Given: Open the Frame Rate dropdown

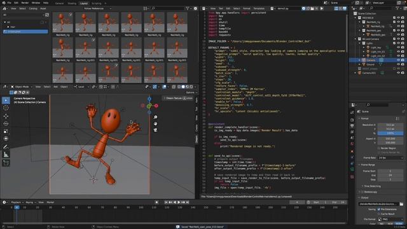Looking at the screenshot, I should pyautogui.click(x=390, y=158).
